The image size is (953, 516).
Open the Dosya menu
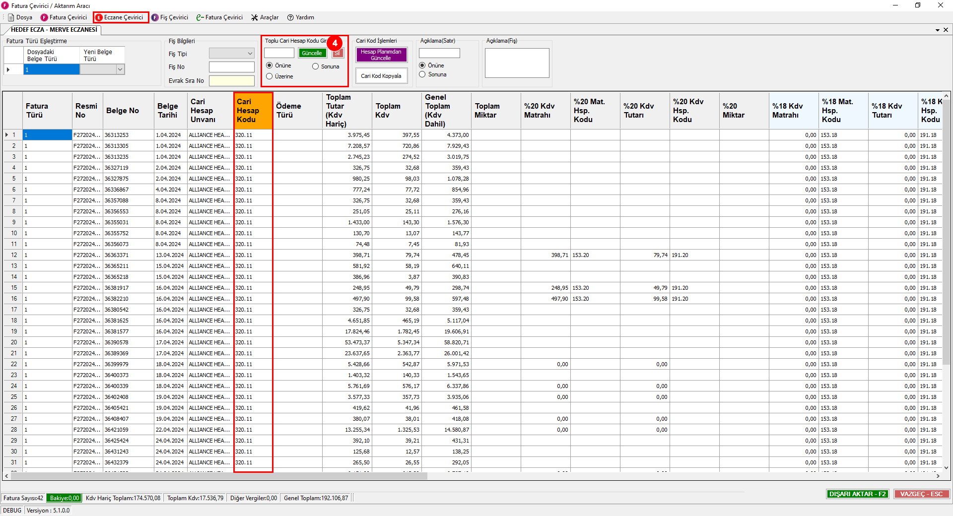[20, 17]
